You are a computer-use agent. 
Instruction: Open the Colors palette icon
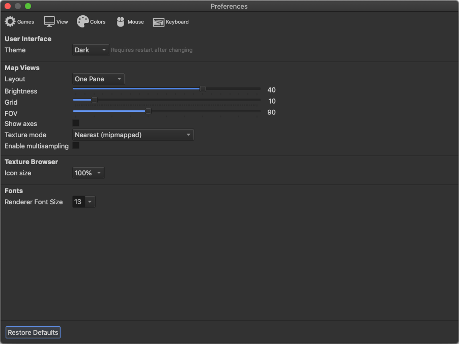82,22
